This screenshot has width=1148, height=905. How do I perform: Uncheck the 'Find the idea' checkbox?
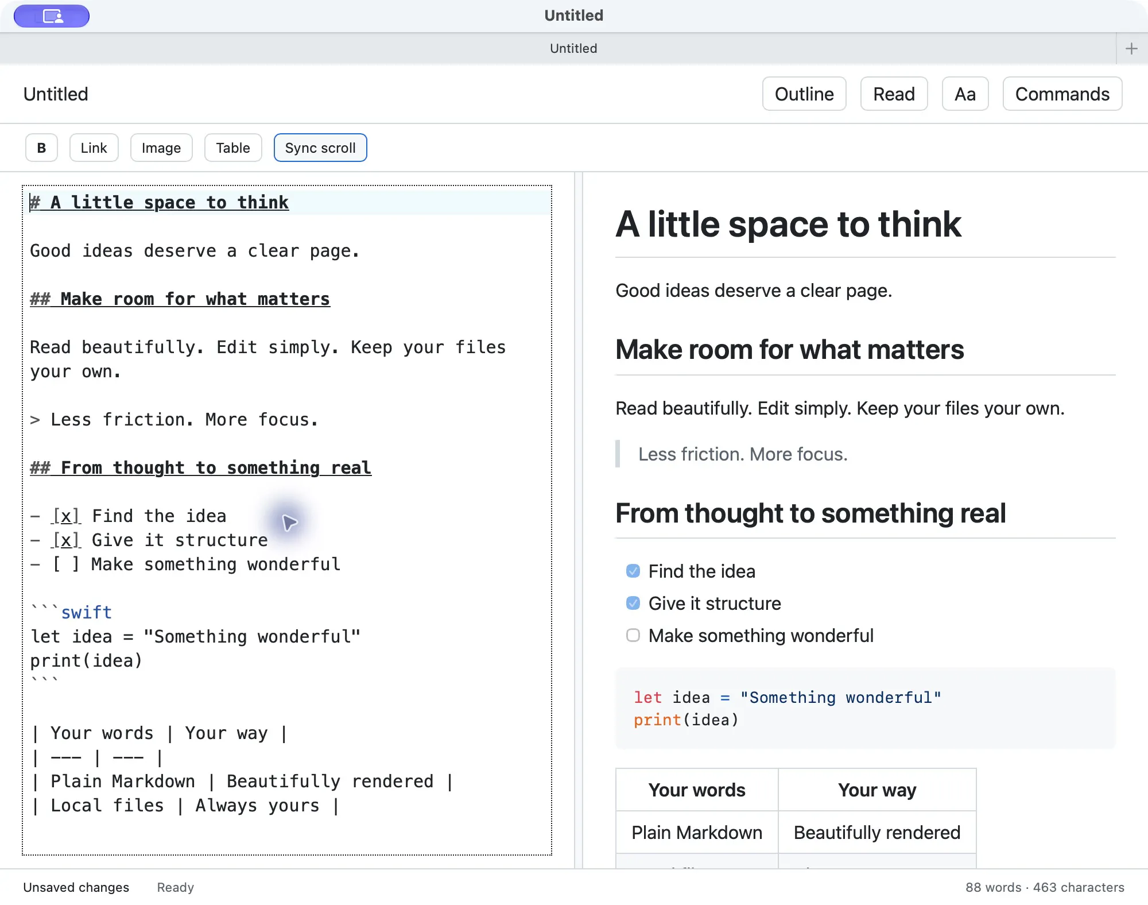pos(633,571)
